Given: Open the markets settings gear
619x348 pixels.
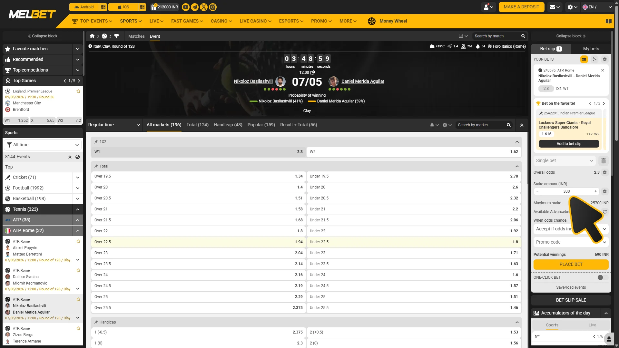Looking at the screenshot, I should [447, 125].
